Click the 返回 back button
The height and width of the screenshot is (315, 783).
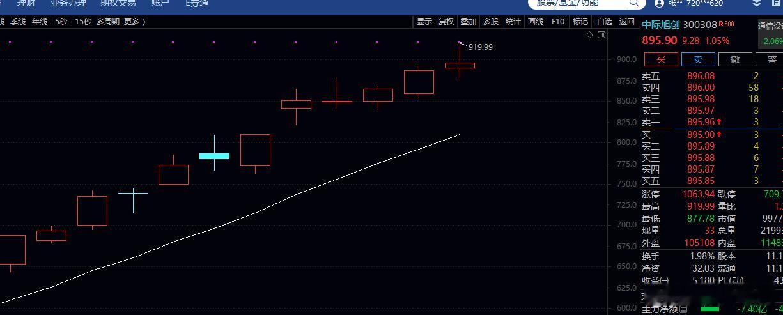point(626,21)
